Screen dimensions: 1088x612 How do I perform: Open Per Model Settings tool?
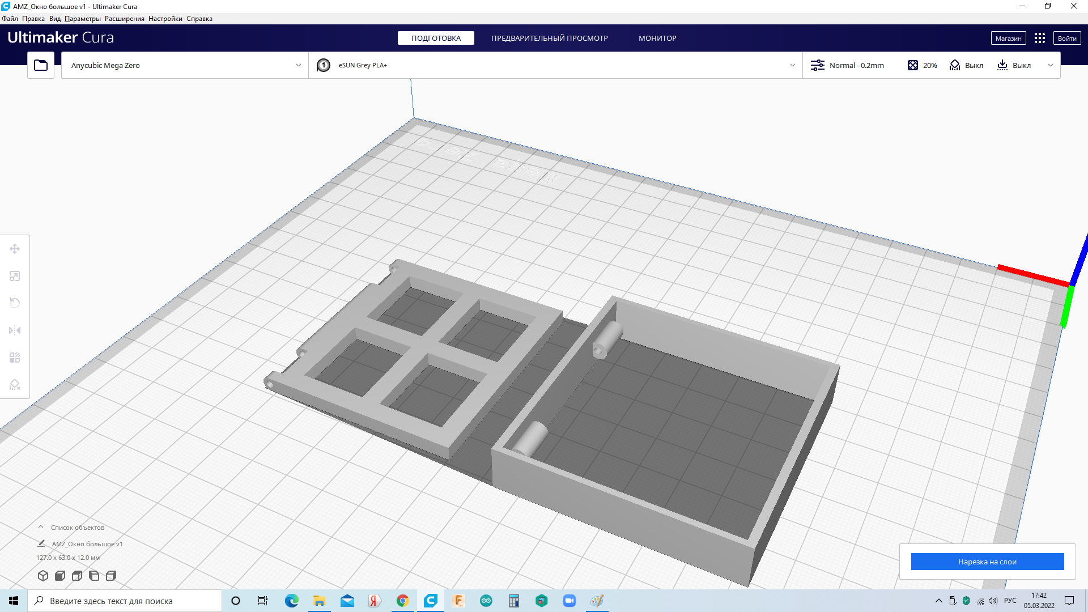point(15,358)
